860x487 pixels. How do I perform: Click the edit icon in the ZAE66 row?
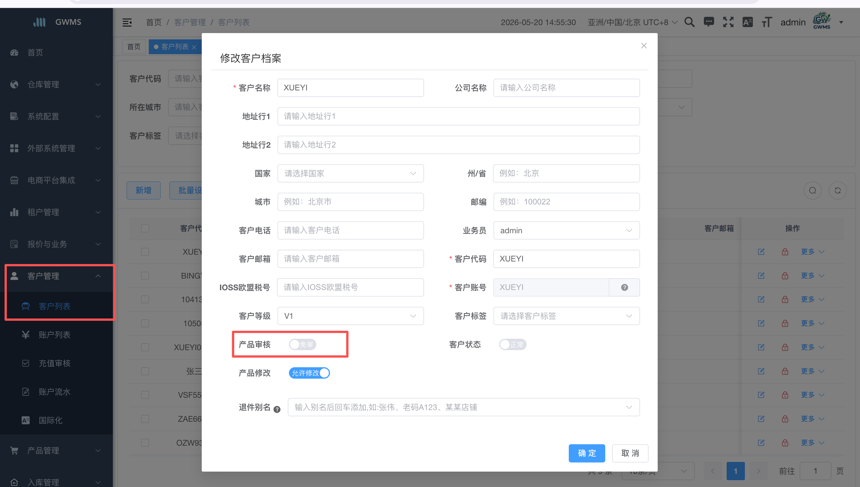(761, 419)
